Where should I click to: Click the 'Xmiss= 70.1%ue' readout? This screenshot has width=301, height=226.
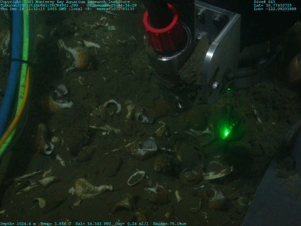170,224
